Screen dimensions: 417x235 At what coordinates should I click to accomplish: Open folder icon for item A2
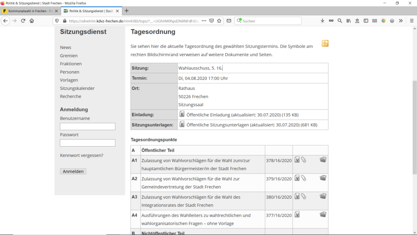(323, 178)
